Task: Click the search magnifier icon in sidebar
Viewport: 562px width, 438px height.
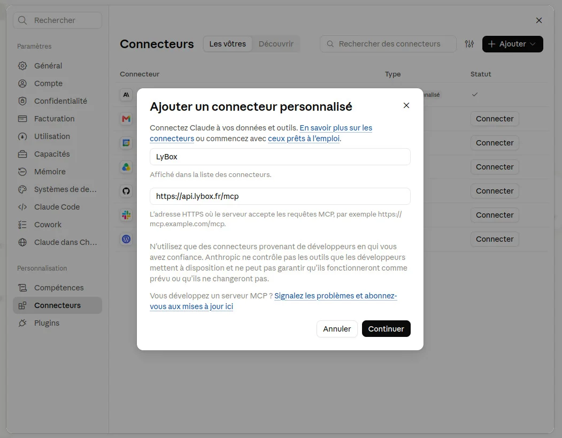Action: pos(22,20)
